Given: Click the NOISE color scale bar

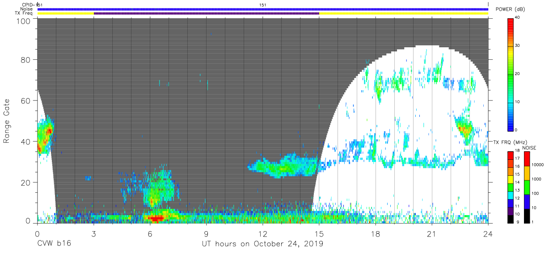Looking at the screenshot, I should click(x=527, y=187).
